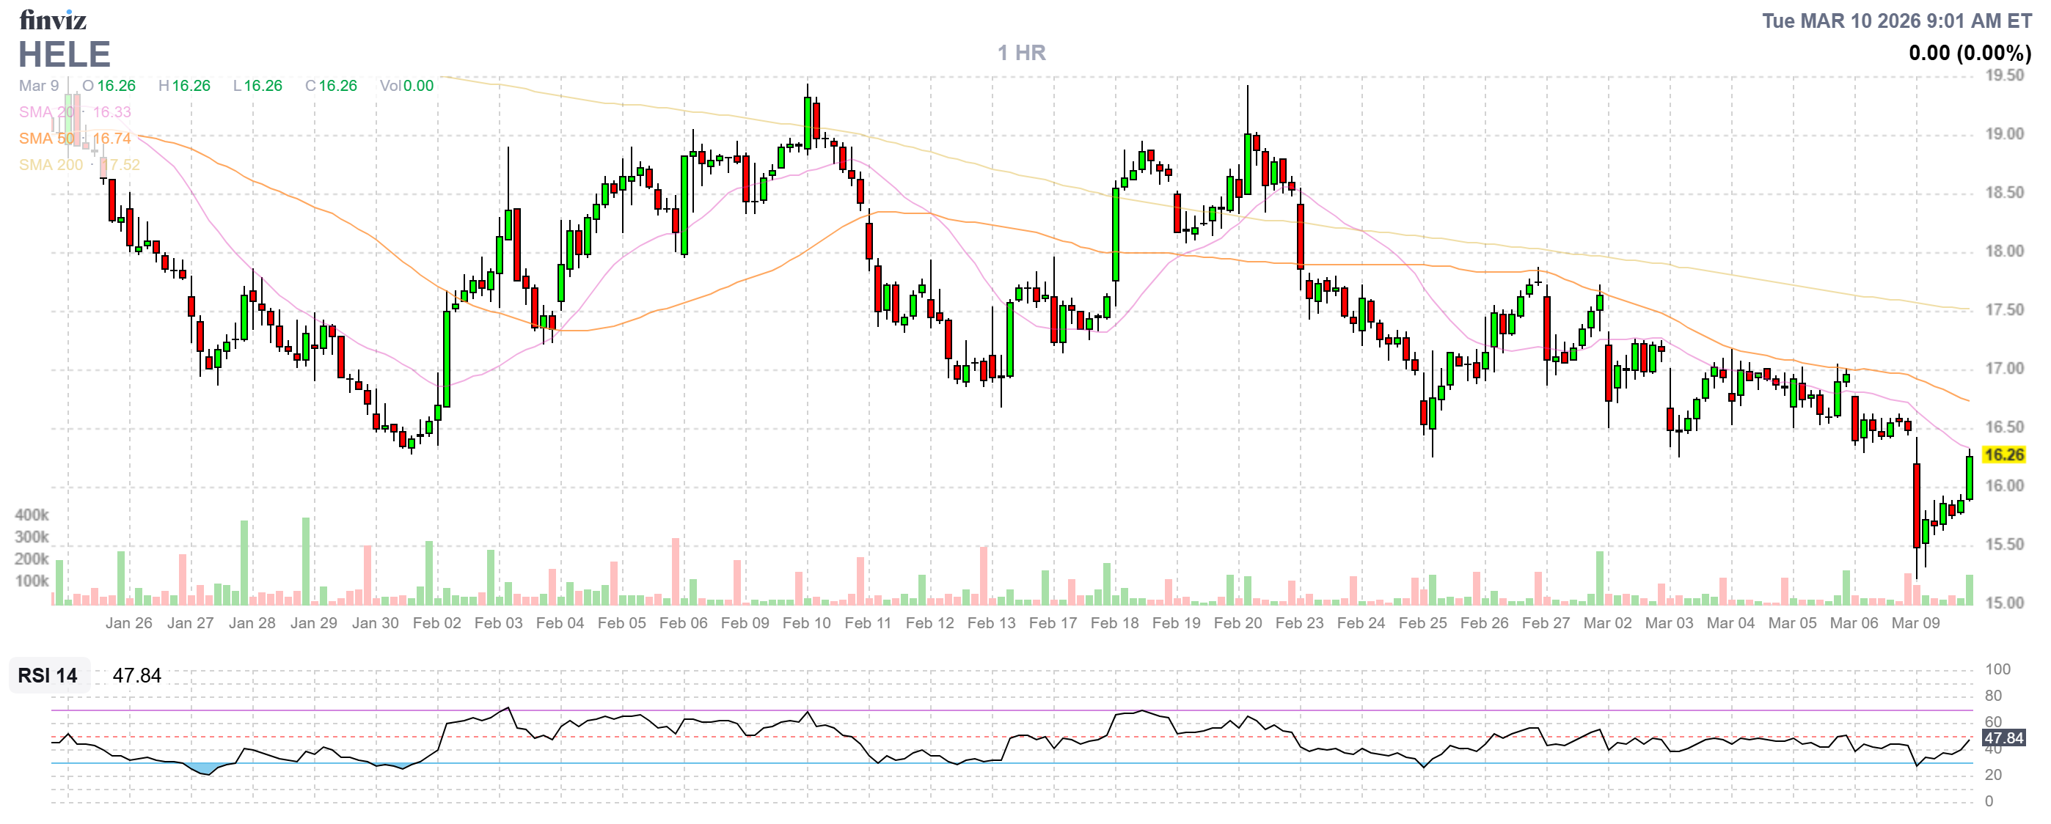Click the yellow 16.26 current price tag

(2003, 455)
